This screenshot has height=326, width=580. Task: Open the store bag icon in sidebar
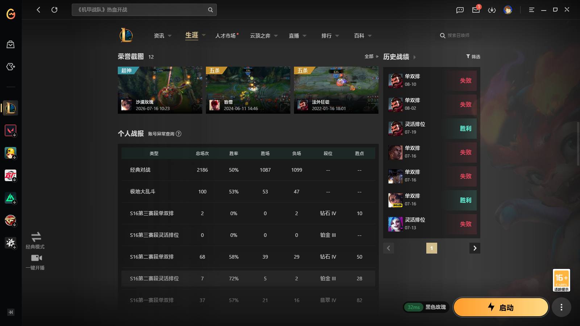pyautogui.click(x=11, y=44)
